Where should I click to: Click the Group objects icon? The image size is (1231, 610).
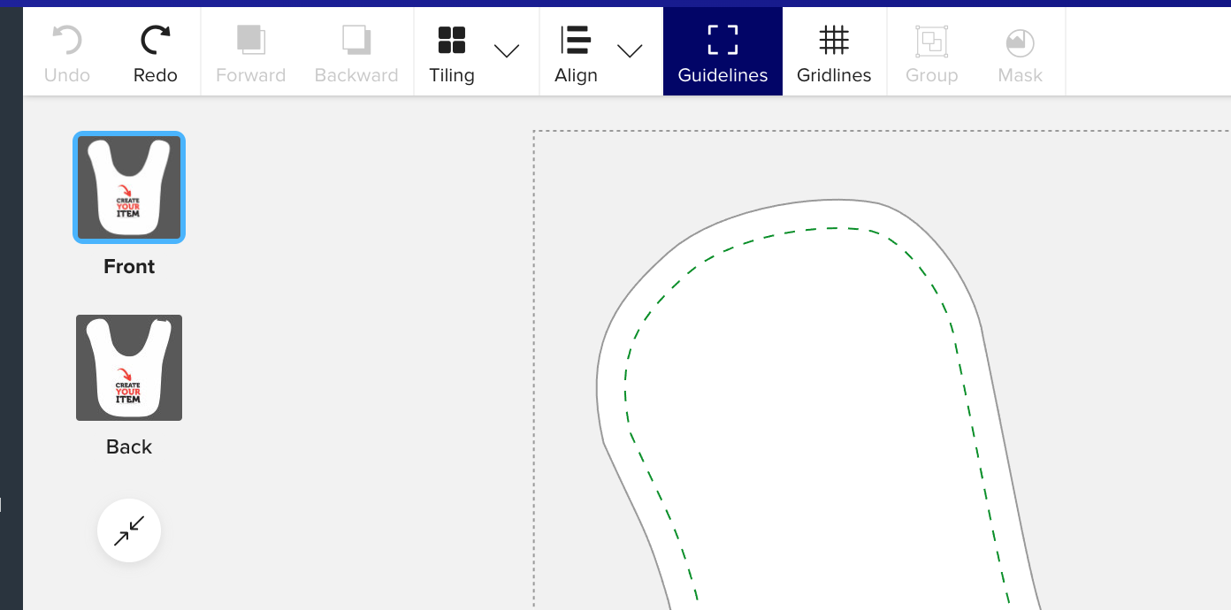pyautogui.click(x=931, y=41)
